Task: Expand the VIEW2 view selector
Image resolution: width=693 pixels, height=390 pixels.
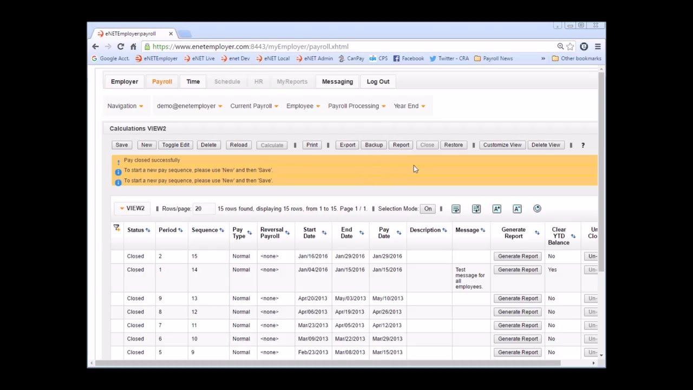Action: (x=132, y=209)
